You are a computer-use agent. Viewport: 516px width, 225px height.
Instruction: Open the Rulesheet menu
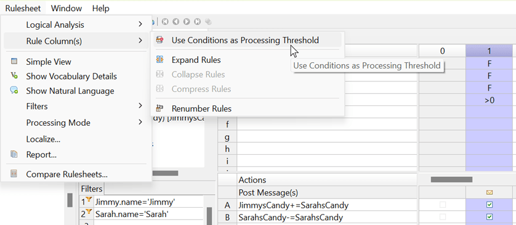(x=23, y=8)
